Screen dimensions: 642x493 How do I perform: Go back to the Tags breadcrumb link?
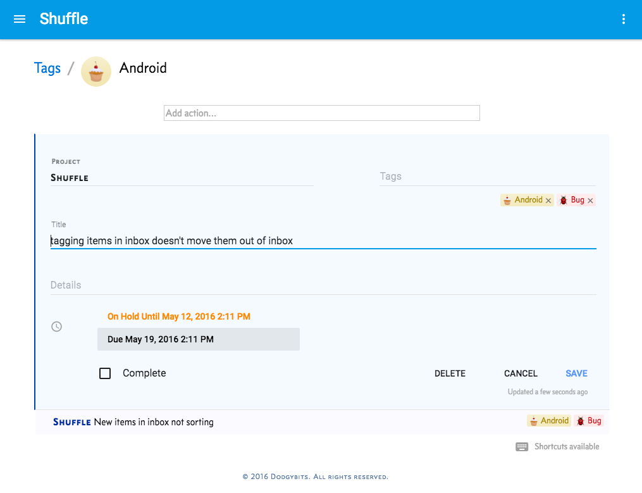(x=47, y=68)
